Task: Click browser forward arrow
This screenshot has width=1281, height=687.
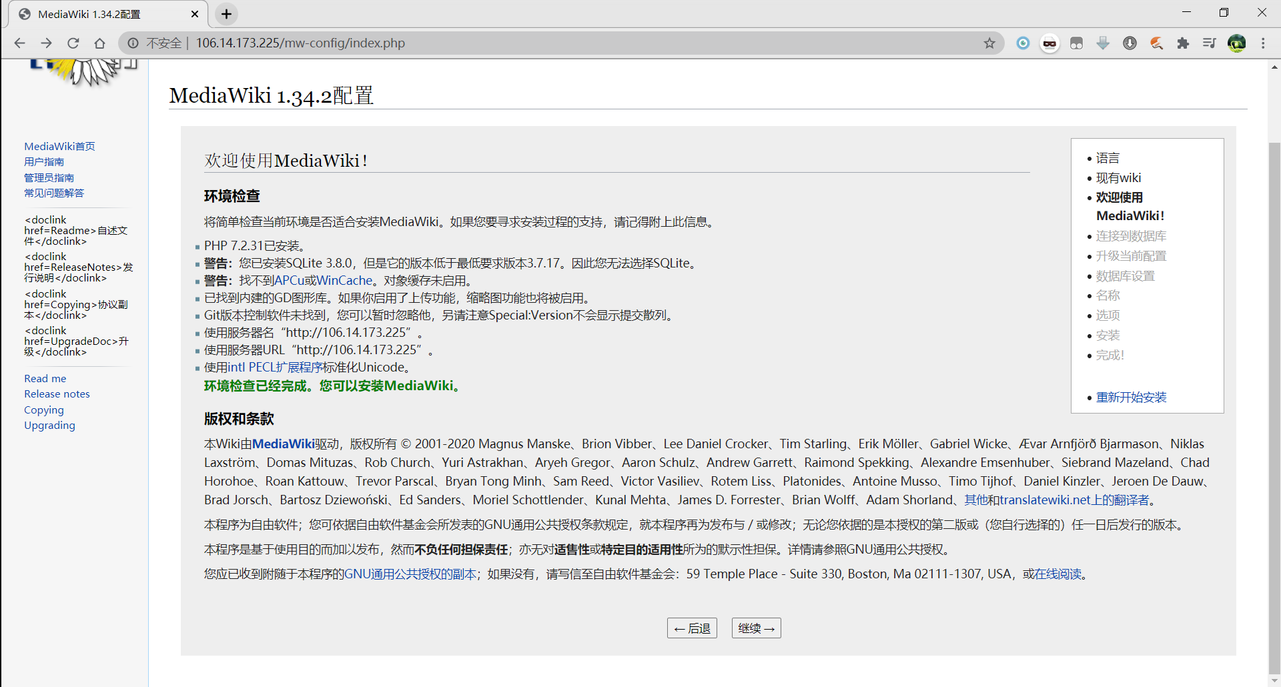Action: [x=46, y=43]
